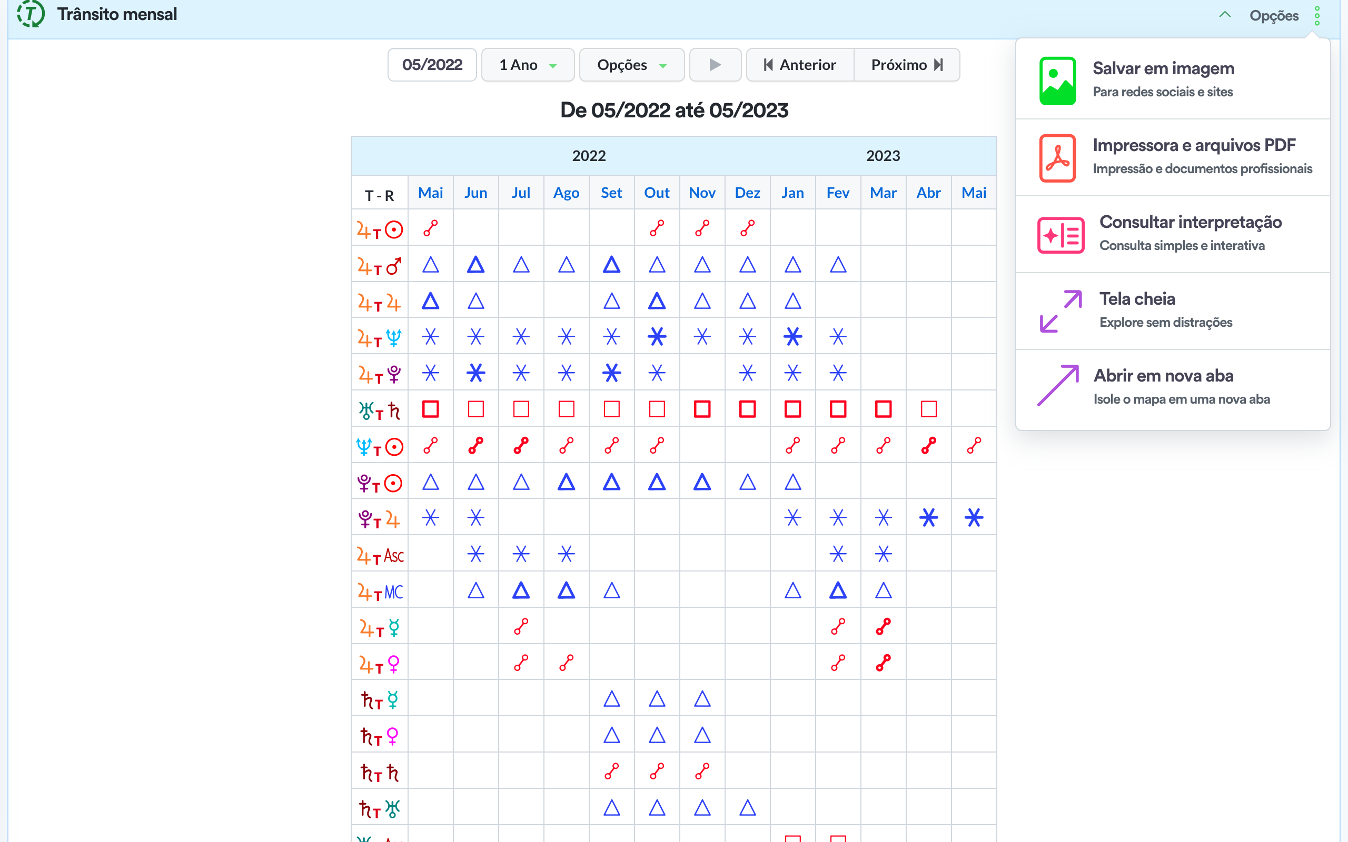Click the red PDF printer icon

coord(1057,157)
